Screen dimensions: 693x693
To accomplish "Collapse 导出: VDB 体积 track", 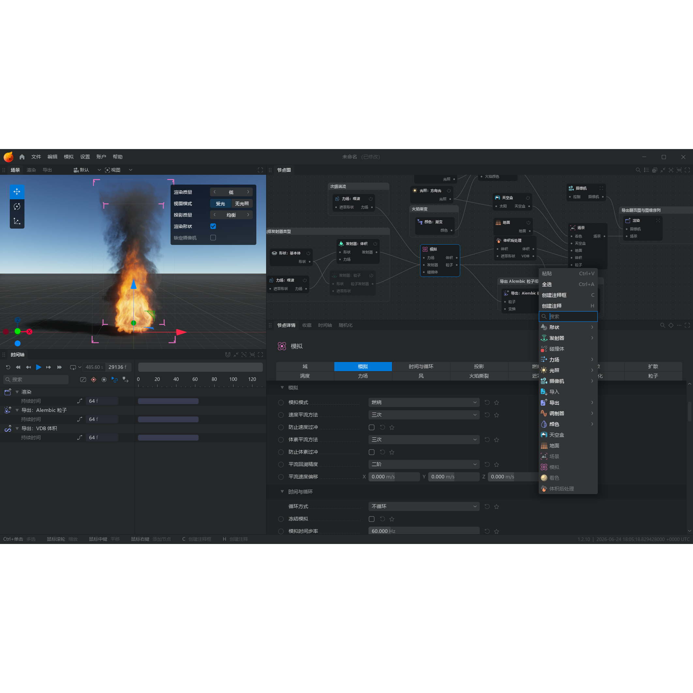I will (x=17, y=429).
